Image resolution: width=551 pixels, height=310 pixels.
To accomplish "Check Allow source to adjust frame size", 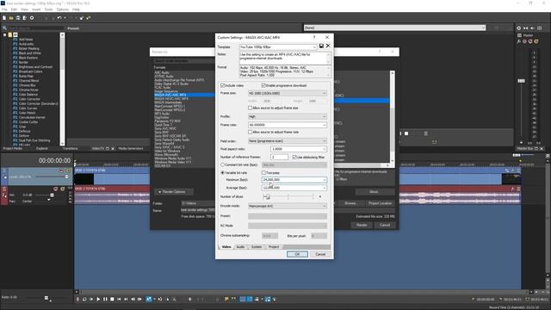I will [x=251, y=108].
